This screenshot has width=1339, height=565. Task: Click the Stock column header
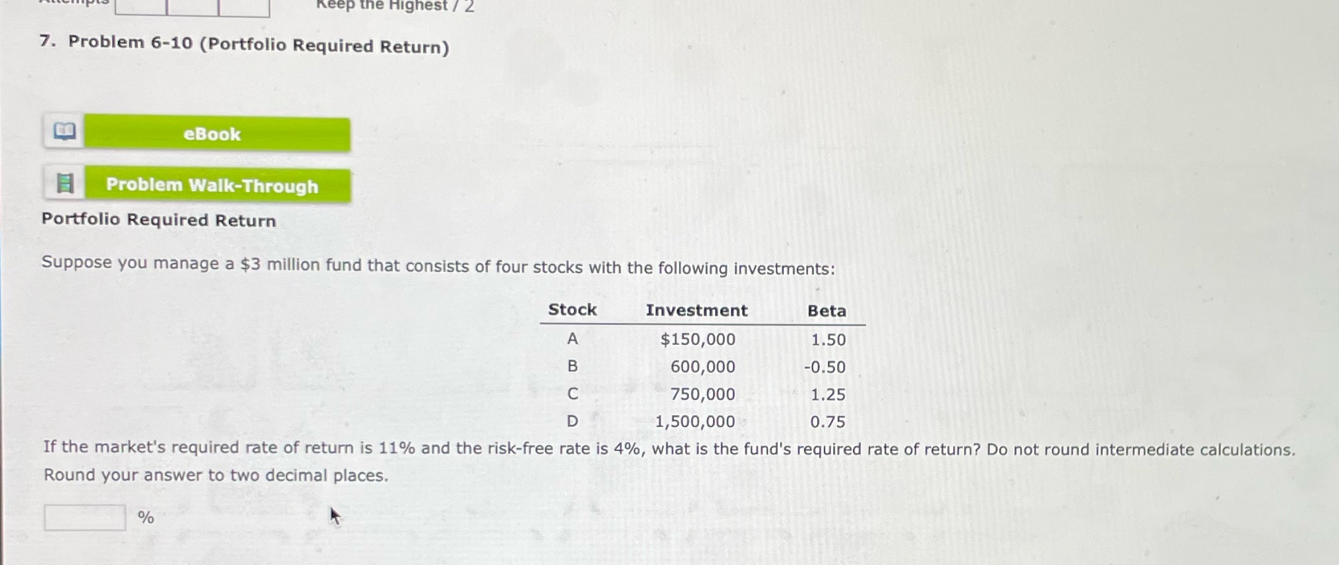coord(572,309)
